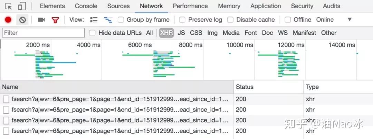Open the Performance tab
The height and width of the screenshot is (139, 373).
pyautogui.click(x=190, y=6)
